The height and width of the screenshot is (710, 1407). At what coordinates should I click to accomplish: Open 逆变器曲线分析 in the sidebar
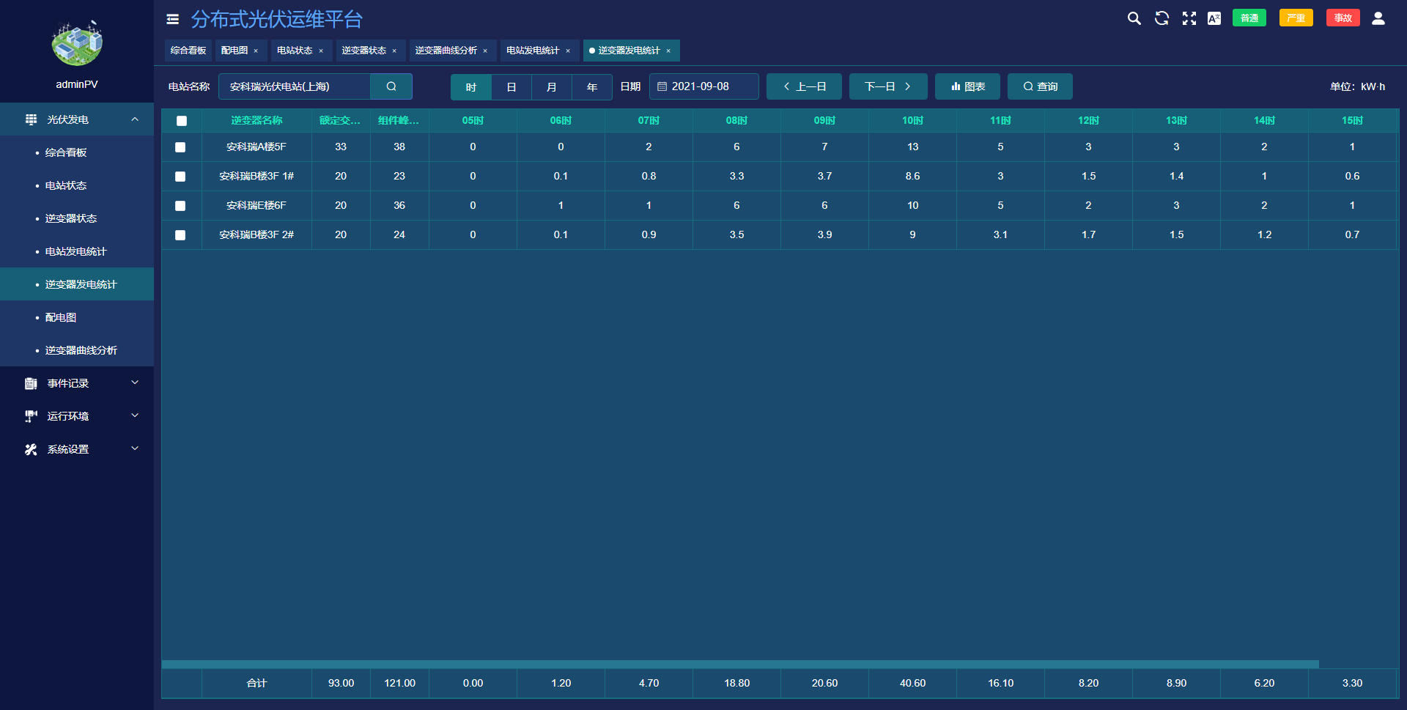click(81, 350)
